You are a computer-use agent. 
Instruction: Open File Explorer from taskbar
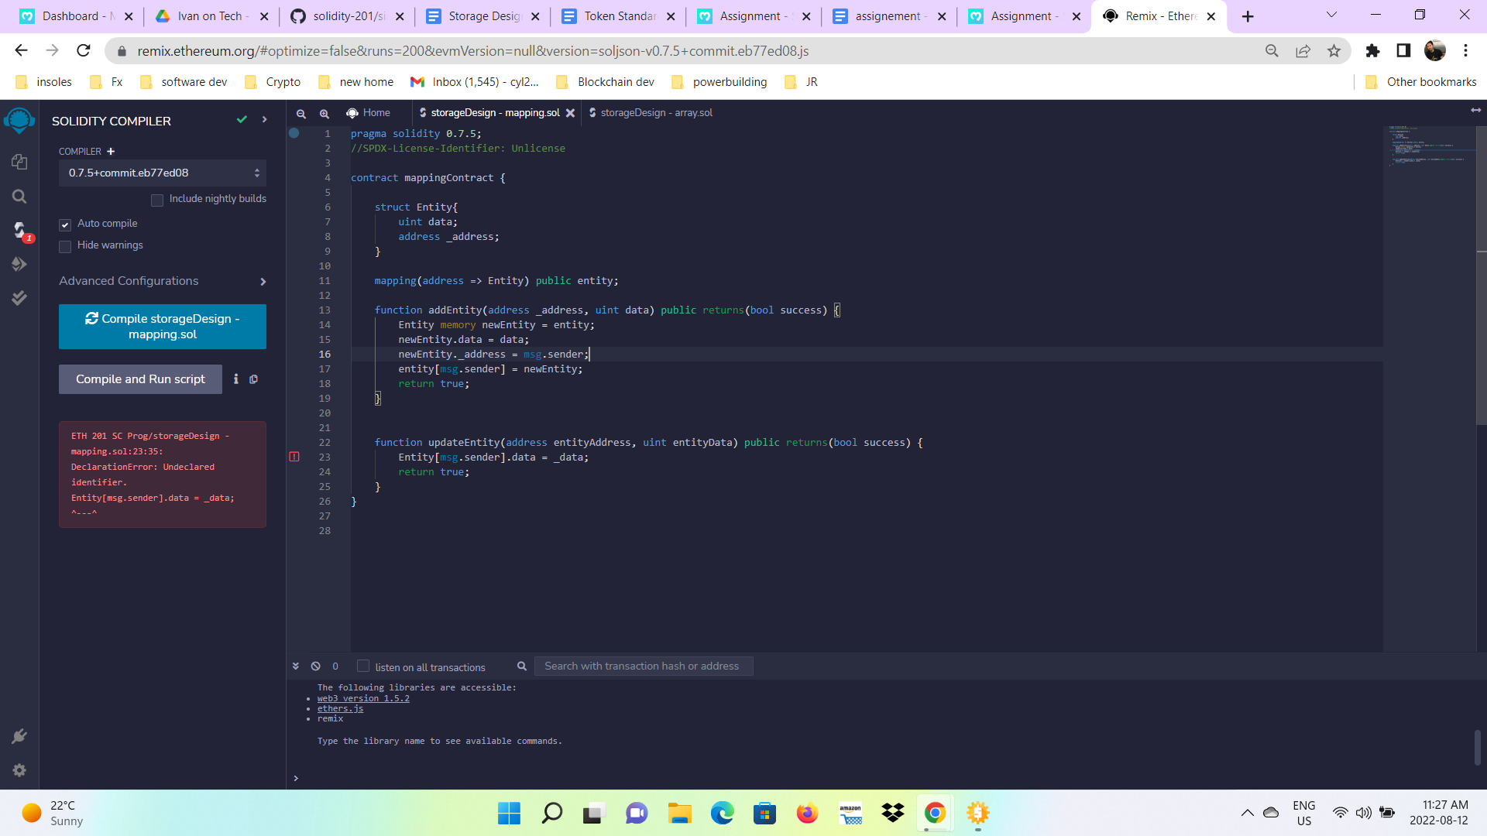click(679, 813)
